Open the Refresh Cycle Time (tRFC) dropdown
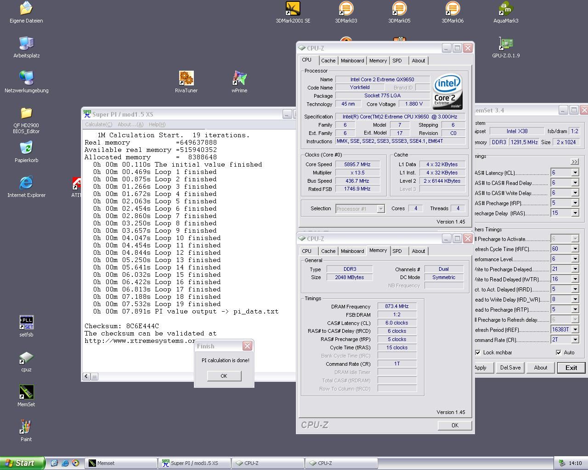Viewport: 588px width, 470px height. coord(575,249)
